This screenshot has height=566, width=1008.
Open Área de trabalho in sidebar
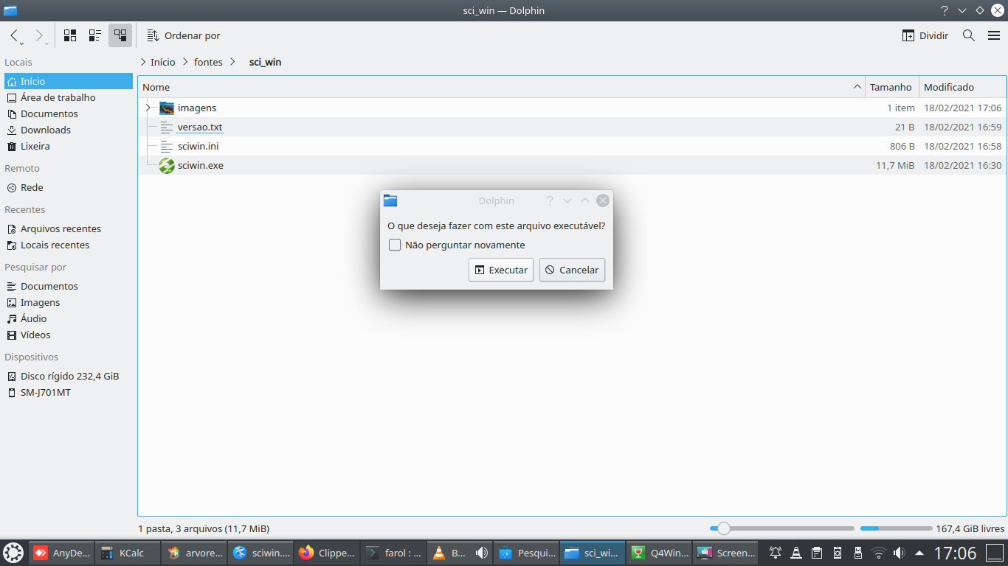[x=69, y=97]
